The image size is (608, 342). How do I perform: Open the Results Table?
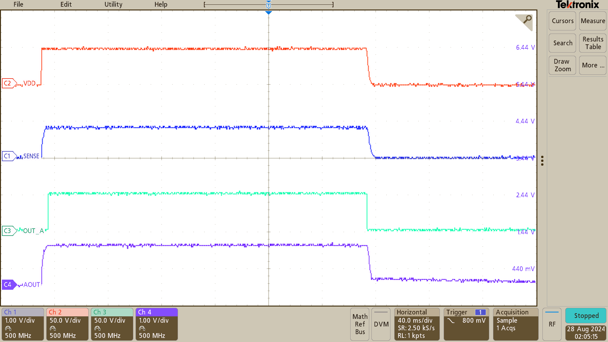(x=592, y=43)
